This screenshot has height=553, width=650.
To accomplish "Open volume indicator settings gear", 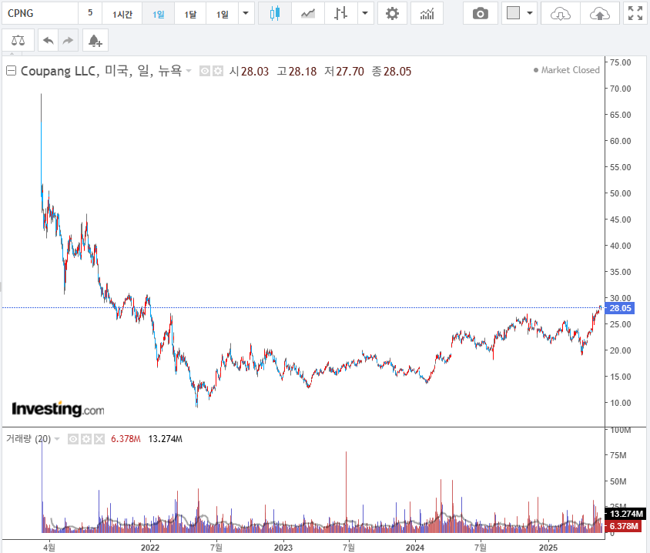I will point(86,439).
